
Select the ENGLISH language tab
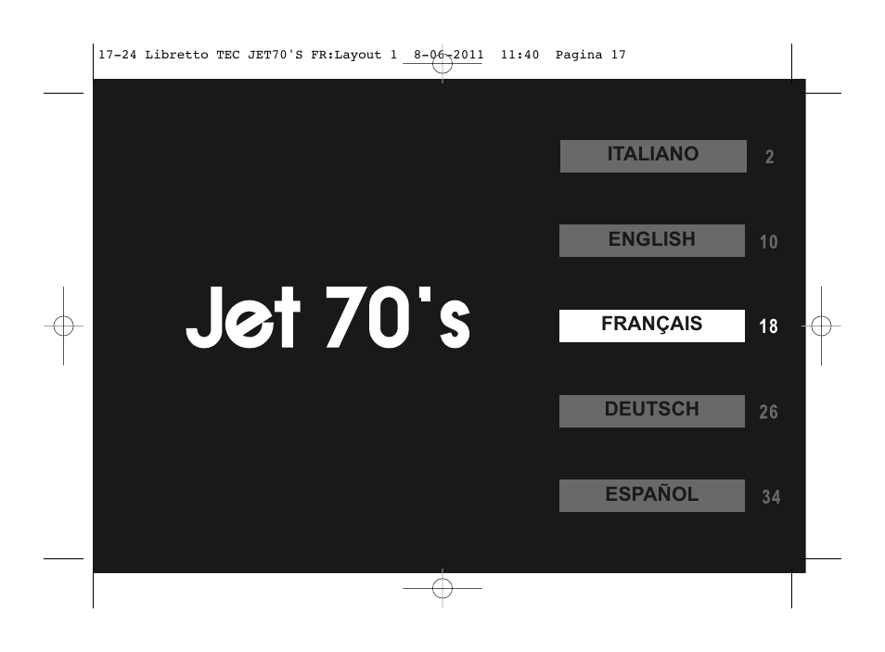pos(652,240)
